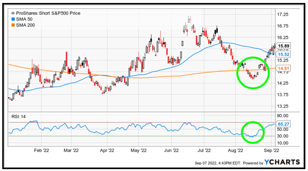
Task: Click the 13.25 price axis label
Action: [283, 106]
